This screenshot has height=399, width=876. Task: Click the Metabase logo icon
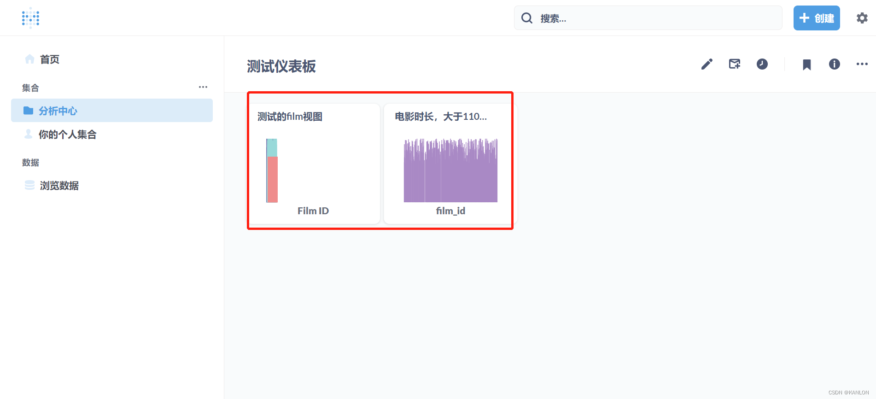click(x=30, y=18)
